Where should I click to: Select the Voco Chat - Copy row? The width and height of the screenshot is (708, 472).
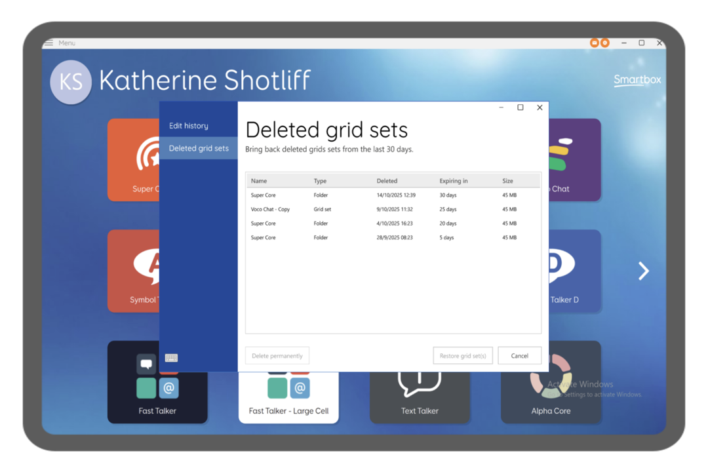pos(393,209)
